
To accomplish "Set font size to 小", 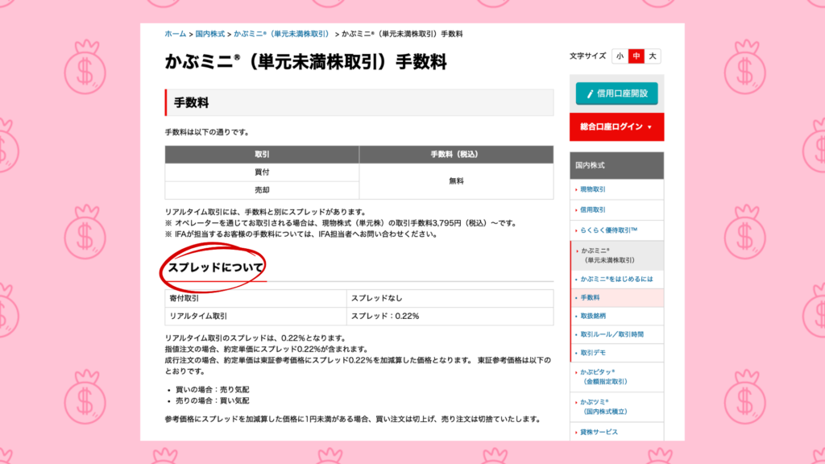I will (x=620, y=56).
